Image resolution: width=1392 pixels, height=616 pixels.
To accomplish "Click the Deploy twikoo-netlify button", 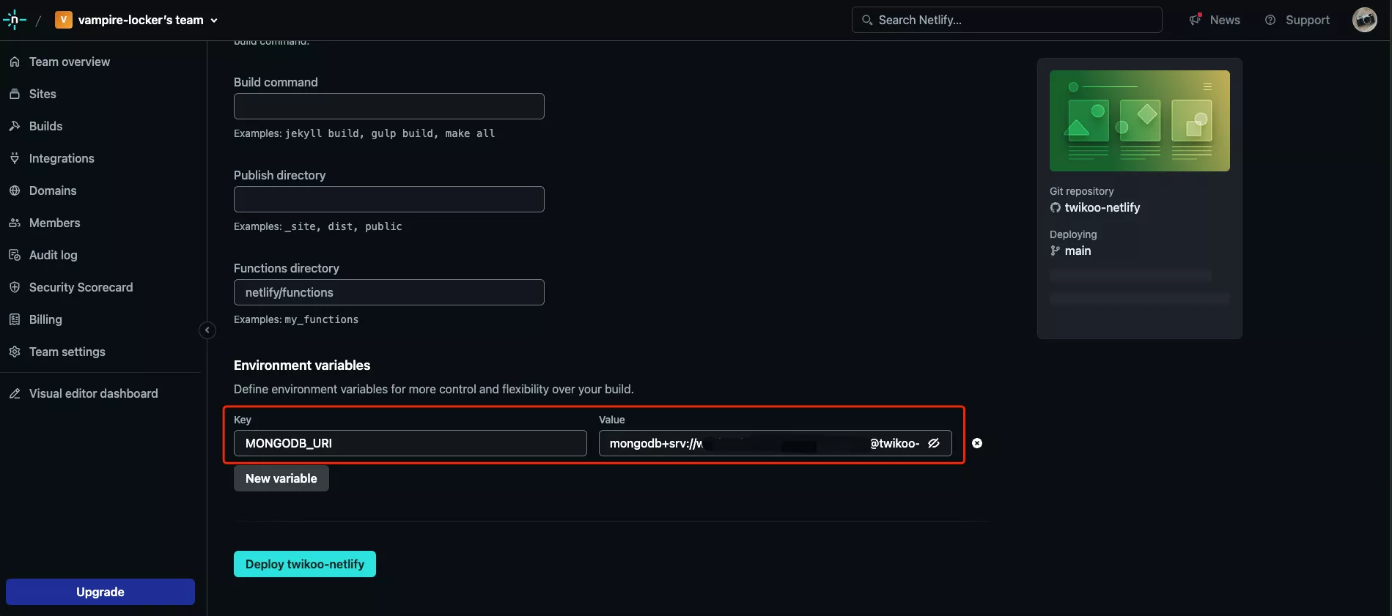I will point(305,564).
